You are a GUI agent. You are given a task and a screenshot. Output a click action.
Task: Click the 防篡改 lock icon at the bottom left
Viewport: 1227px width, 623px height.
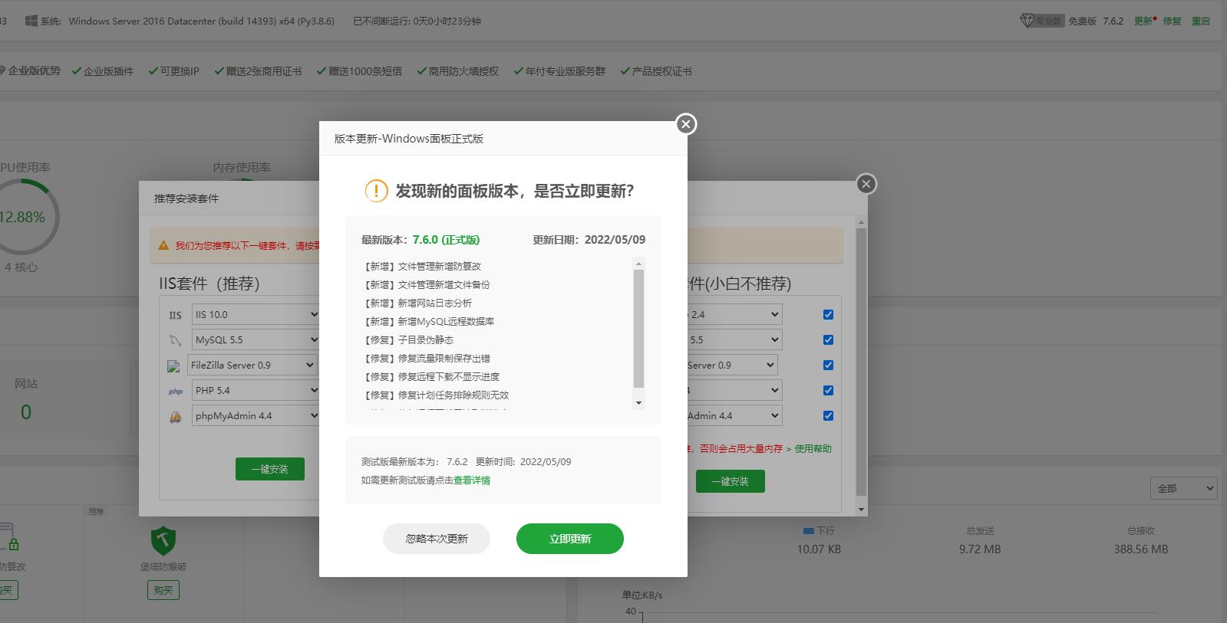pyautogui.click(x=8, y=536)
